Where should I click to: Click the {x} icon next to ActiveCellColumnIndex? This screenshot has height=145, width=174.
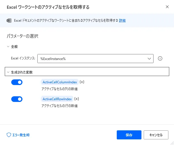point(82,82)
